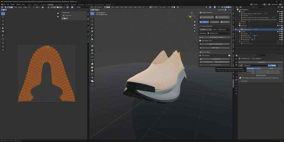Adjust the Levels Viewport slider
This screenshot has height=142, width=284.
click(x=269, y=71)
